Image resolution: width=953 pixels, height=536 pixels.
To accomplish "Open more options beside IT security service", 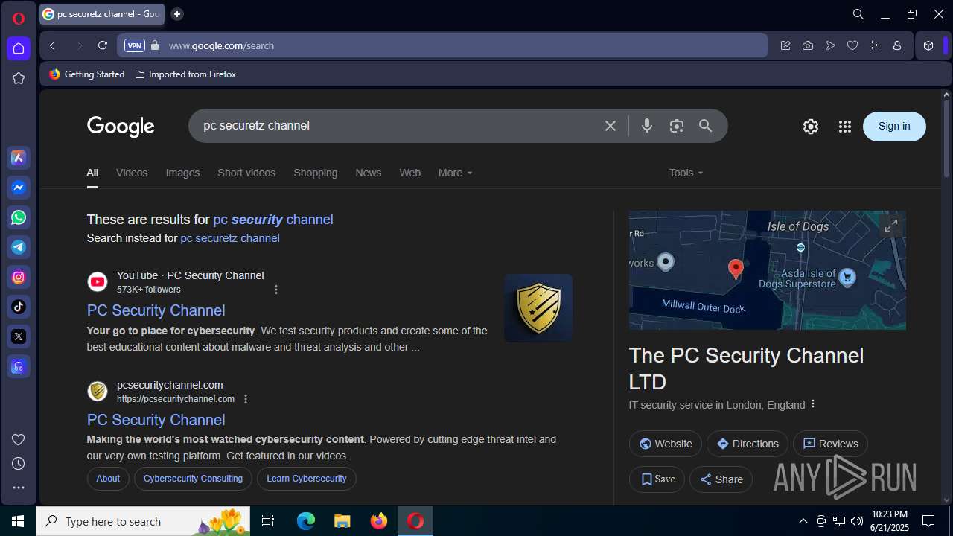I will coord(813,404).
